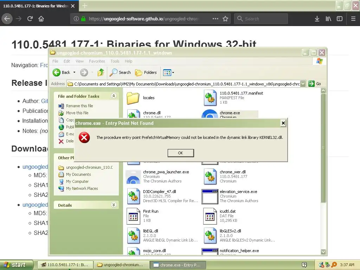Collapse the File and Folder Tasks panel
This screenshot has width=360, height=270.
pos(114,96)
